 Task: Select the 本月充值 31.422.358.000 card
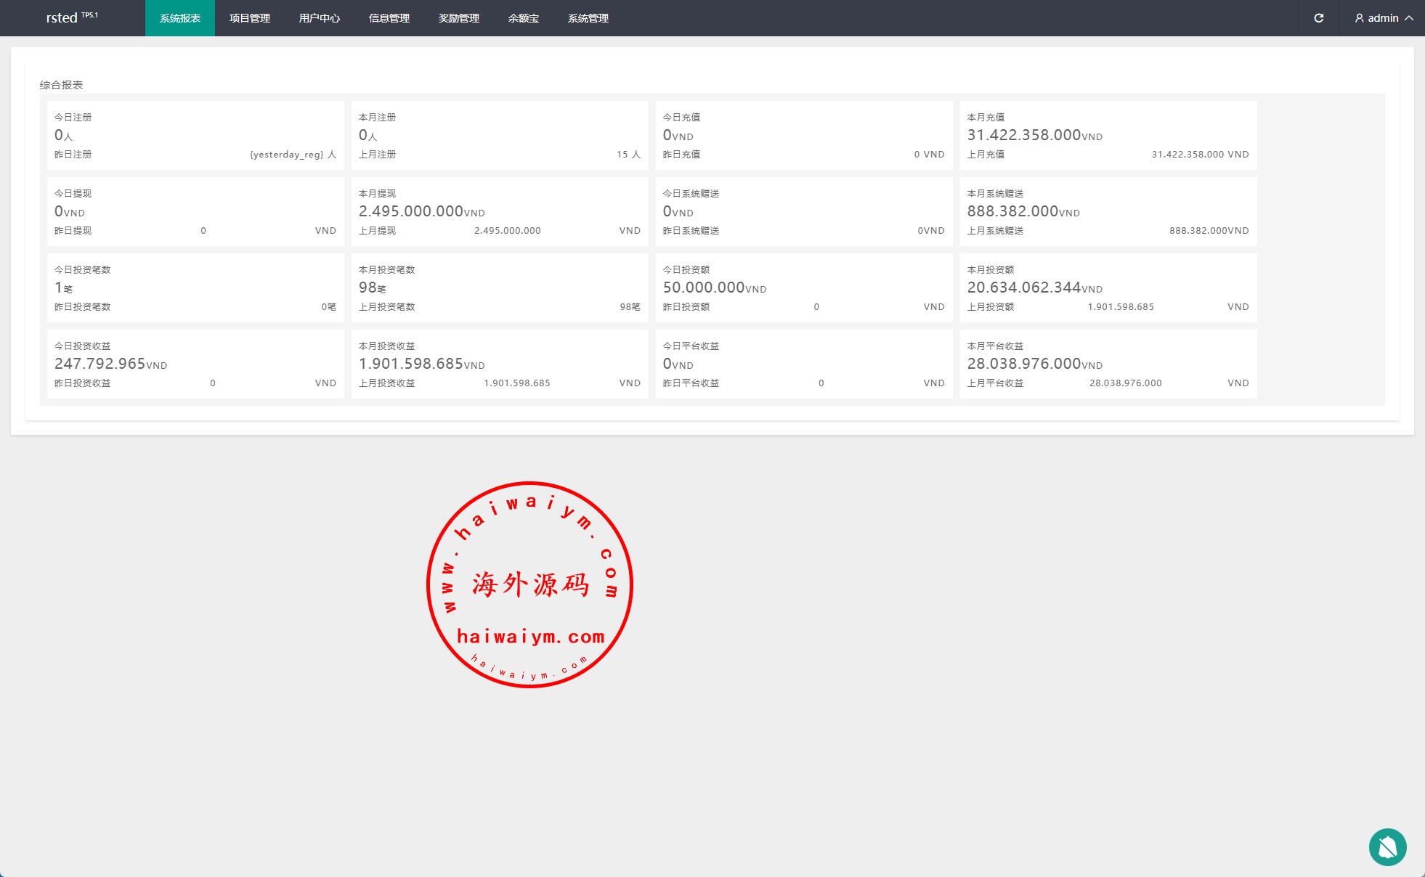pos(1108,135)
